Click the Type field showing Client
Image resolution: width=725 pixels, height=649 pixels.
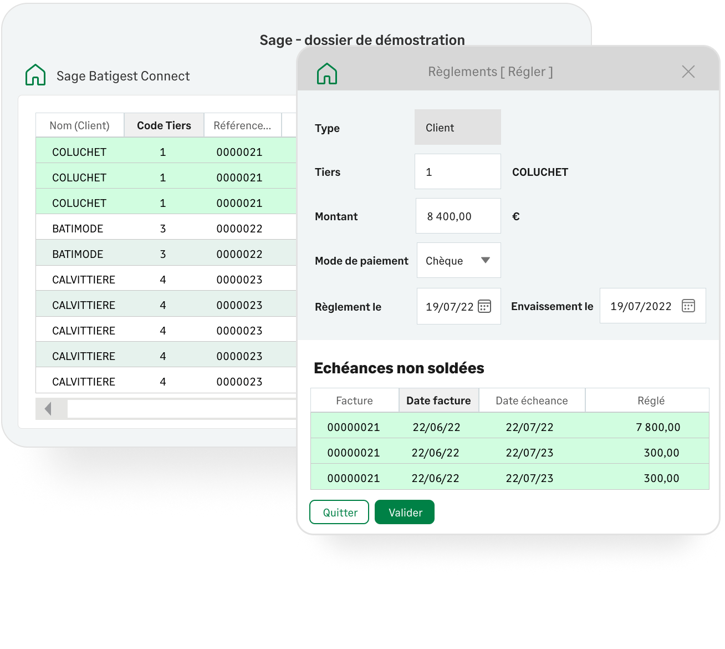pyautogui.click(x=458, y=127)
